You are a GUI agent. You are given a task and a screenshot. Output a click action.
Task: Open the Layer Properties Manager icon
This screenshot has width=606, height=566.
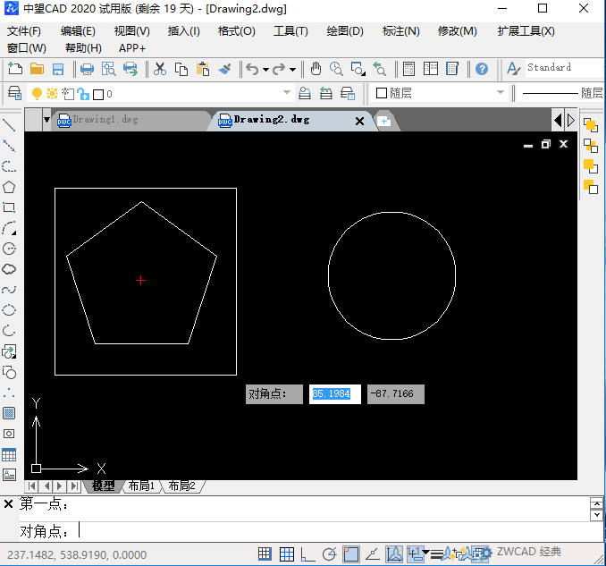[15, 93]
